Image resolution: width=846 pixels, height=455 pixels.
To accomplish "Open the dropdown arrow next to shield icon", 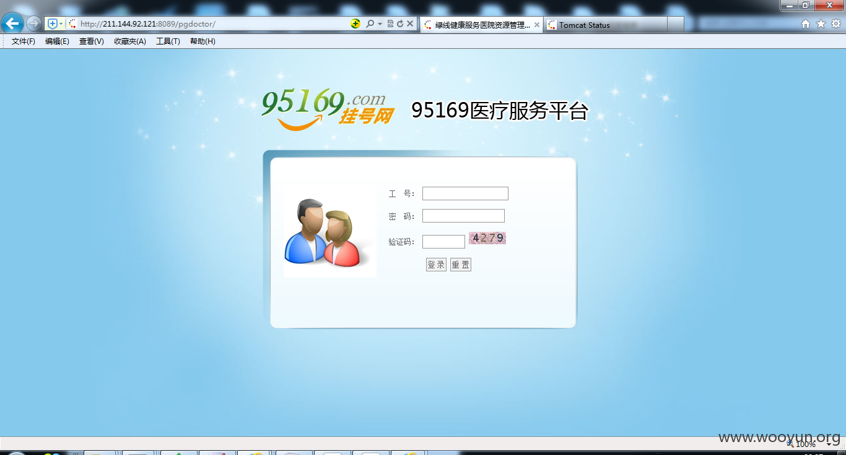I will (61, 24).
